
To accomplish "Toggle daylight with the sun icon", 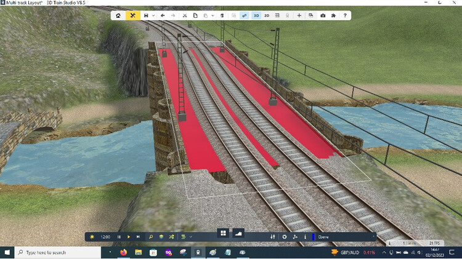I will point(92,237).
